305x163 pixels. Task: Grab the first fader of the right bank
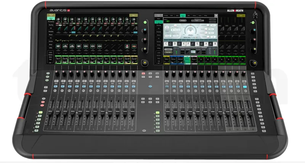(x=168, y=112)
